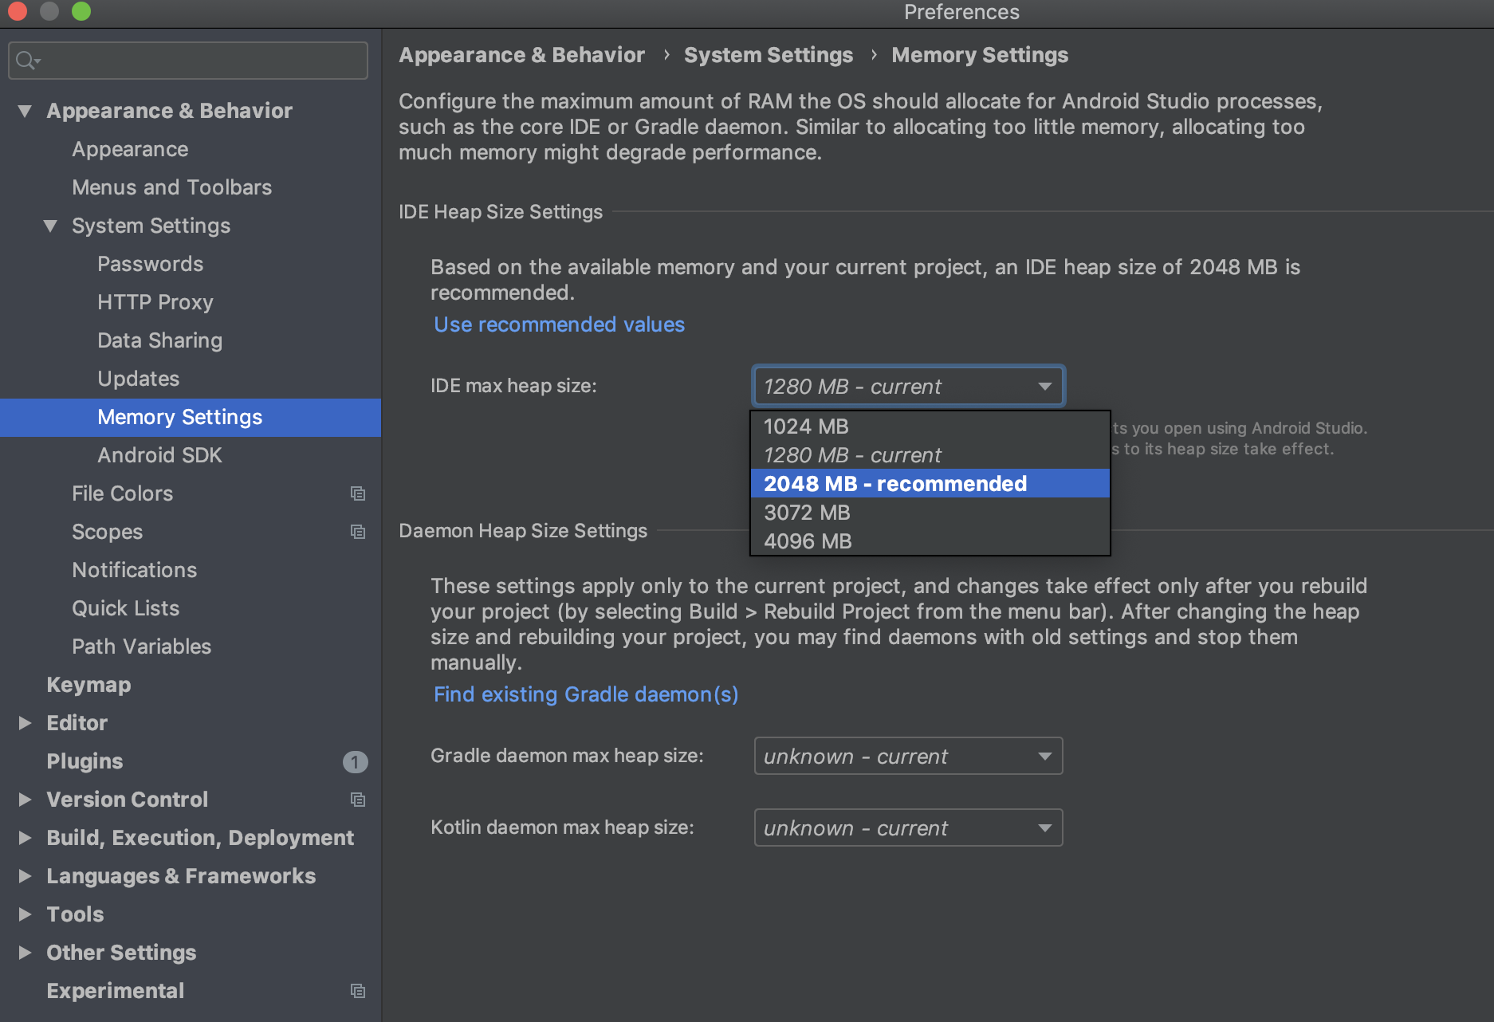The width and height of the screenshot is (1494, 1022).
Task: Click Use recommended values link
Action: pyautogui.click(x=559, y=324)
